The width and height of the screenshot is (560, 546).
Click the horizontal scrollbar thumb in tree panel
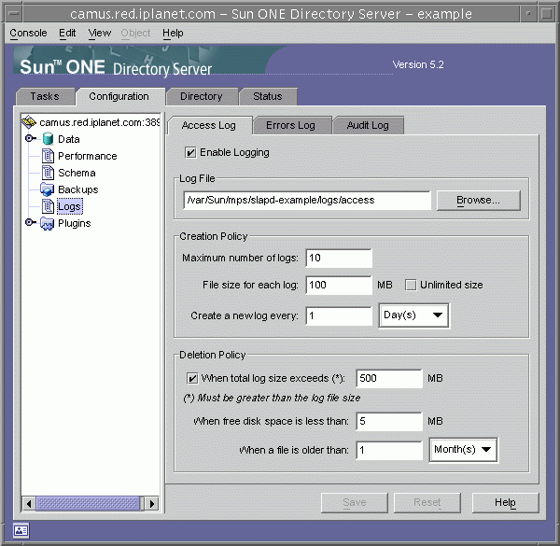pyautogui.click(x=88, y=503)
